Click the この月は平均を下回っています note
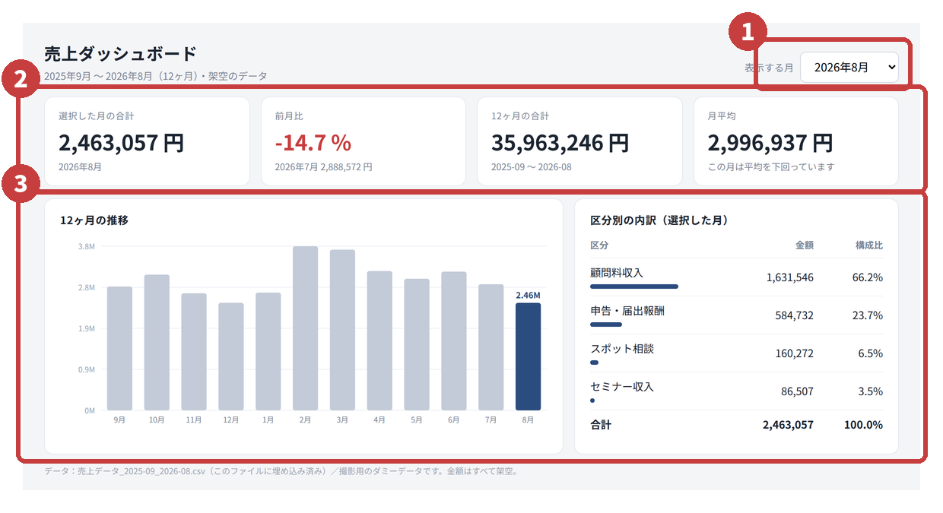Viewport: 943px width, 513px height. [771, 166]
